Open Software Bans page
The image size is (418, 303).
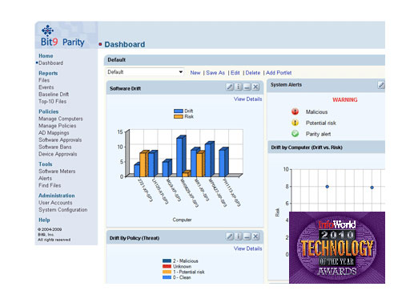(x=54, y=147)
